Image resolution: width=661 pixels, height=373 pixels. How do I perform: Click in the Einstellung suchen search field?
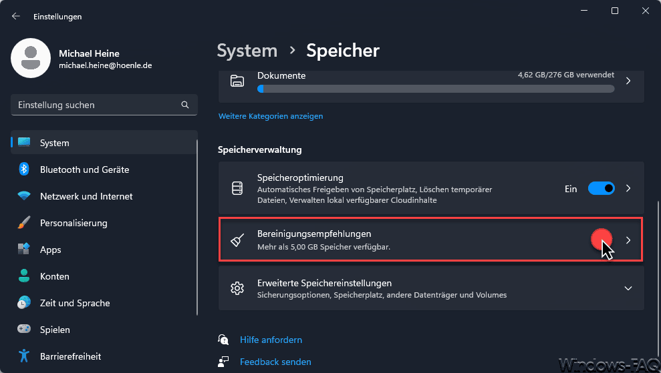point(104,105)
